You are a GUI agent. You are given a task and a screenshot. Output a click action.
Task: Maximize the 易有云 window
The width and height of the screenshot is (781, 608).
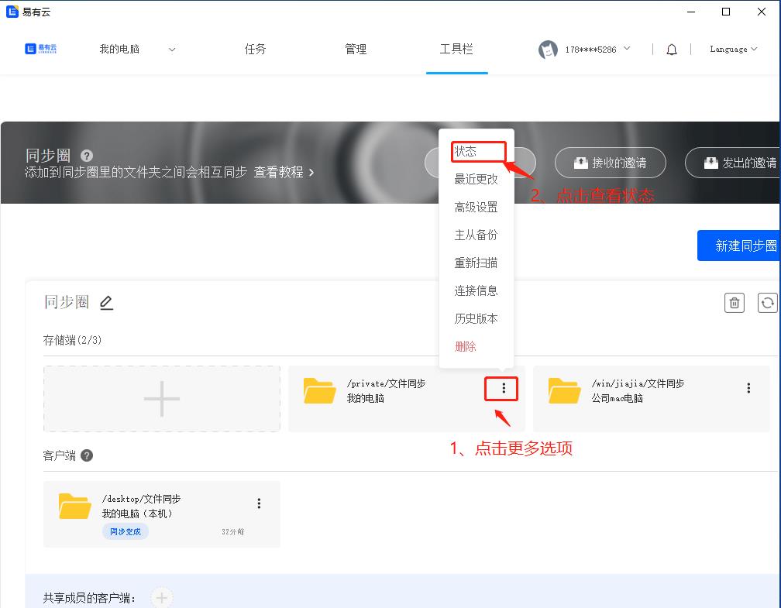pos(726,12)
